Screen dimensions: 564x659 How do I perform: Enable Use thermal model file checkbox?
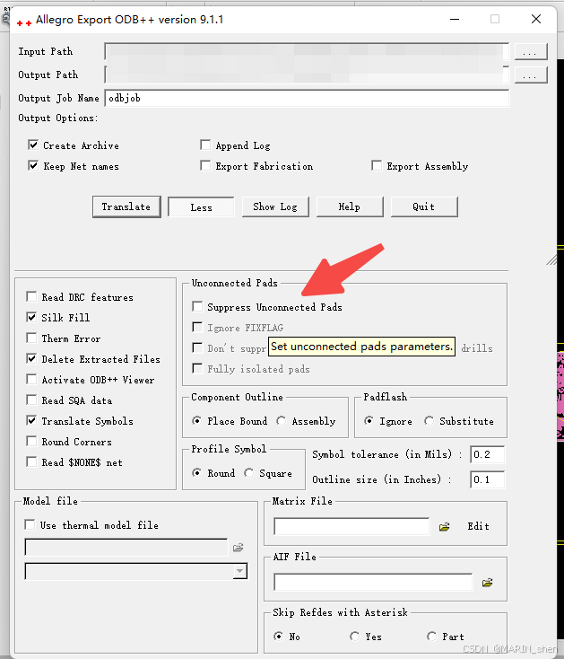coord(30,524)
